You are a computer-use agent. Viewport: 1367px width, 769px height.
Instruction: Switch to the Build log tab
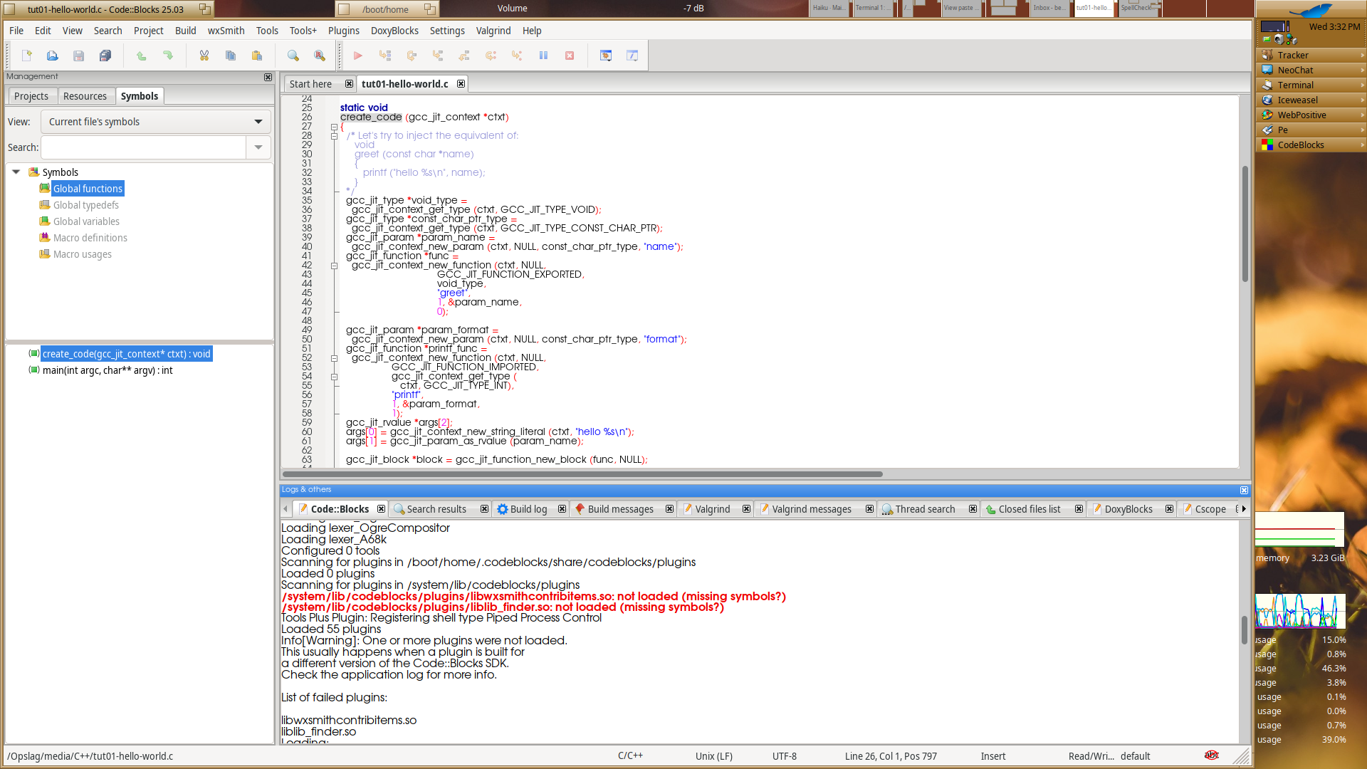(528, 509)
